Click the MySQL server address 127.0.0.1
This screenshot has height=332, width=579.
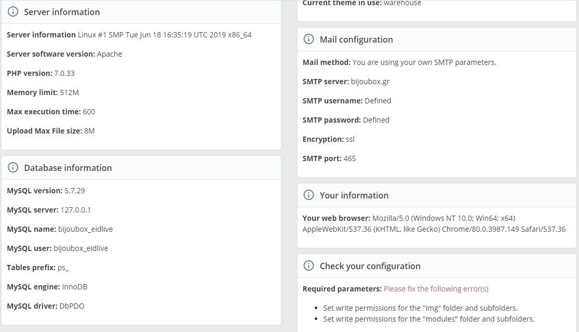[x=76, y=210]
